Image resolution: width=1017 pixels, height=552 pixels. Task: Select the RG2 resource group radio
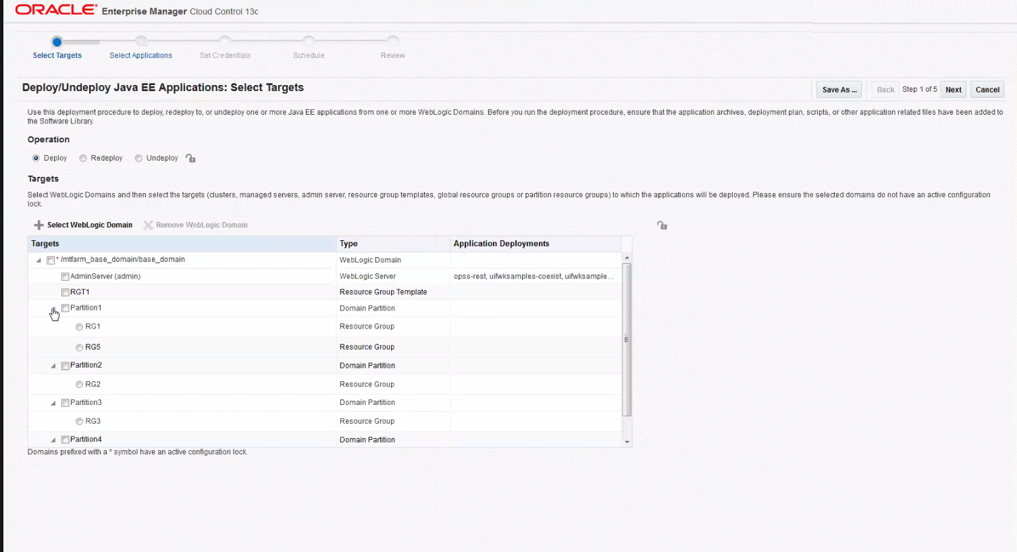click(80, 385)
